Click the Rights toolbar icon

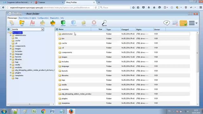(x=84, y=23)
